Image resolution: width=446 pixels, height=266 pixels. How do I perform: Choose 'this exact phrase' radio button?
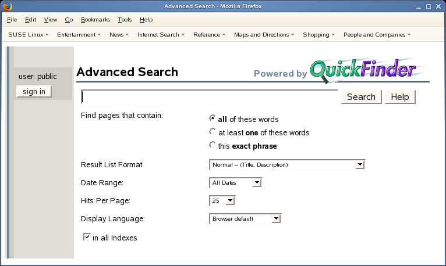coord(212,145)
